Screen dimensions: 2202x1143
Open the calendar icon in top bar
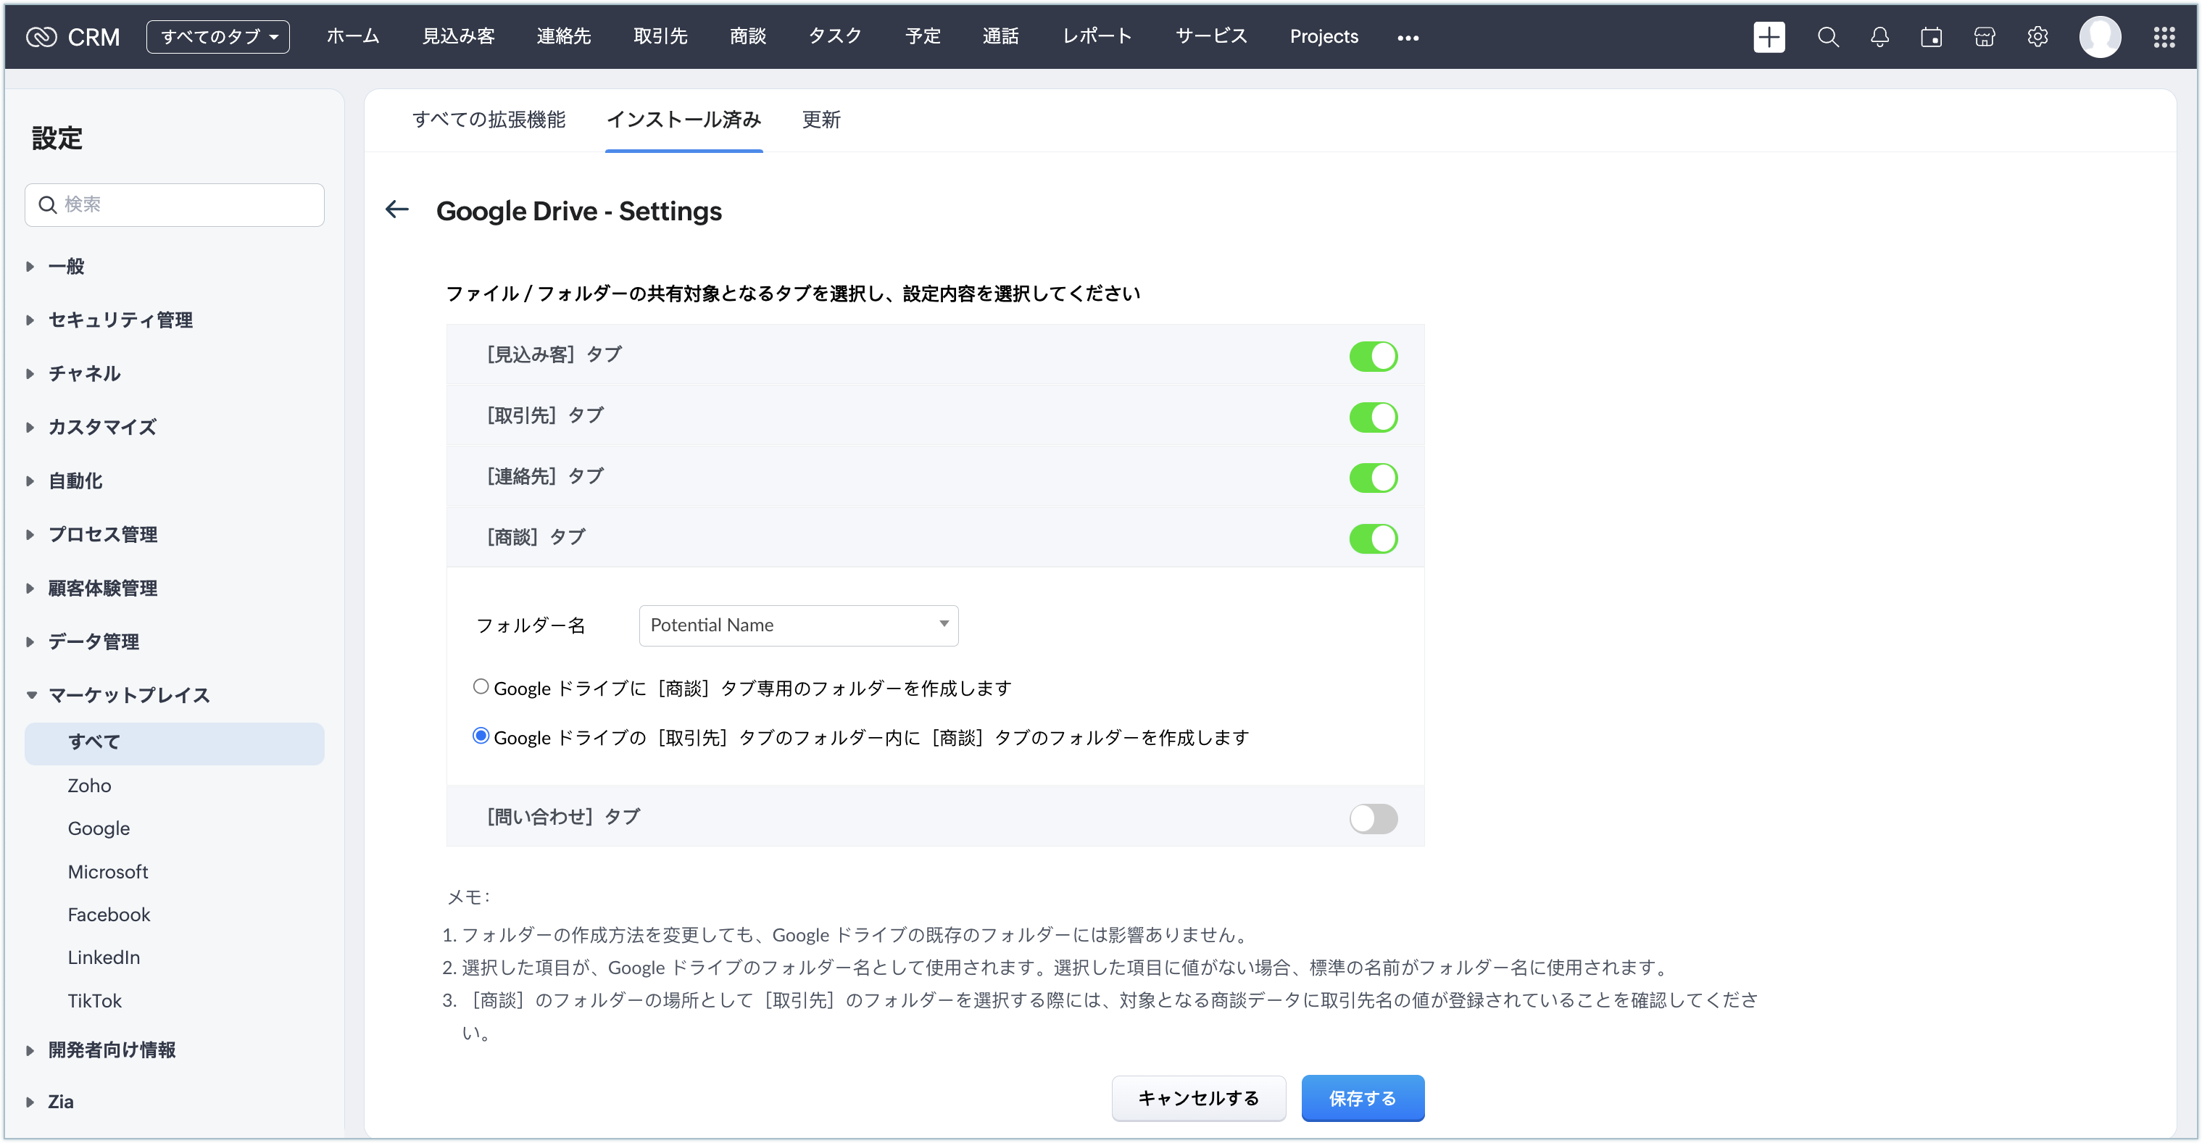tap(1931, 37)
